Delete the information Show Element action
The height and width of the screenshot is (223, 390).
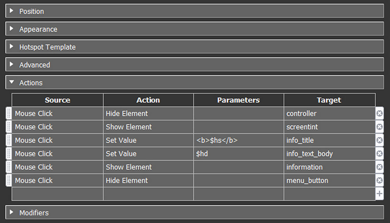(x=379, y=167)
